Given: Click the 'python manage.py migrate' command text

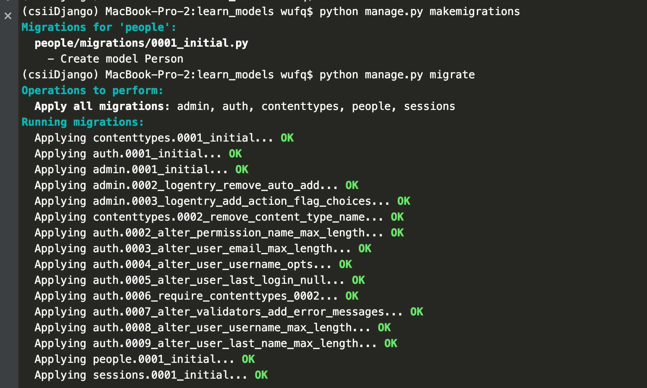Looking at the screenshot, I should 397,75.
